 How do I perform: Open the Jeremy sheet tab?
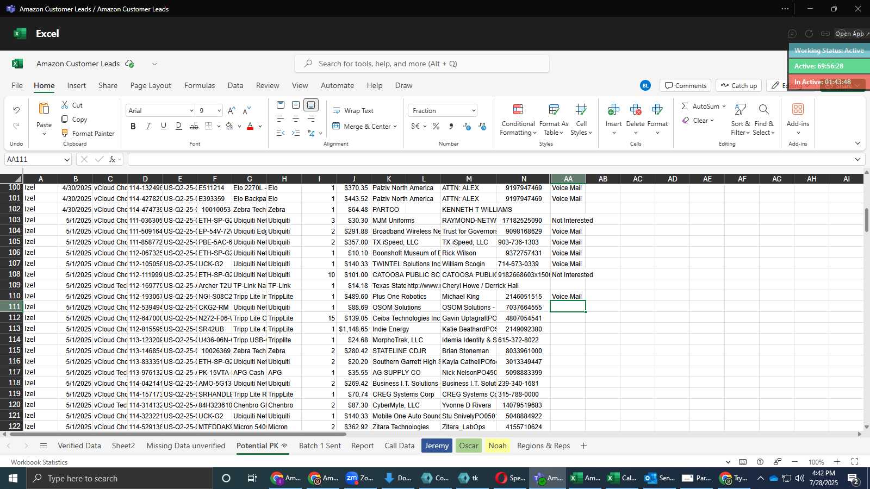tap(437, 446)
